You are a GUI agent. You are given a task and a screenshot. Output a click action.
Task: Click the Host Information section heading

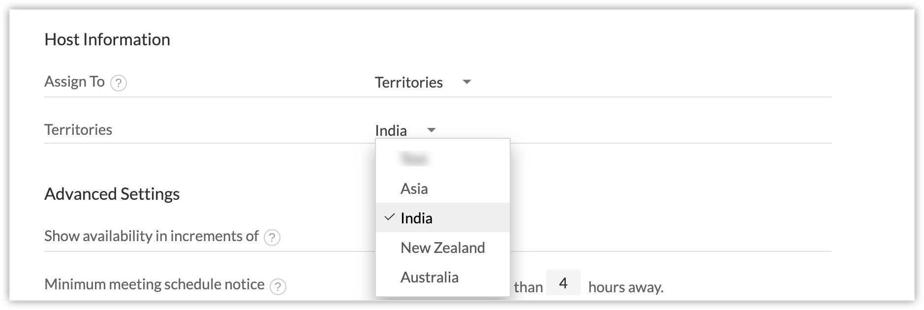click(x=107, y=39)
